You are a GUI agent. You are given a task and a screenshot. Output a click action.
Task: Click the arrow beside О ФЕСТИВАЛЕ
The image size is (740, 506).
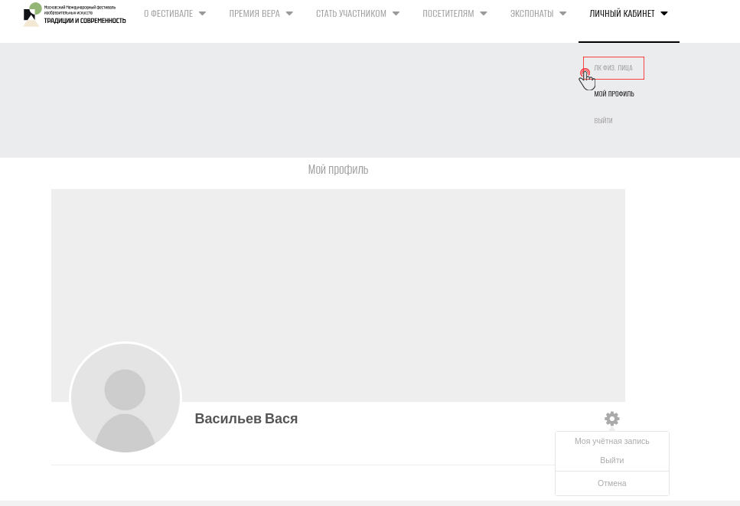[202, 14]
